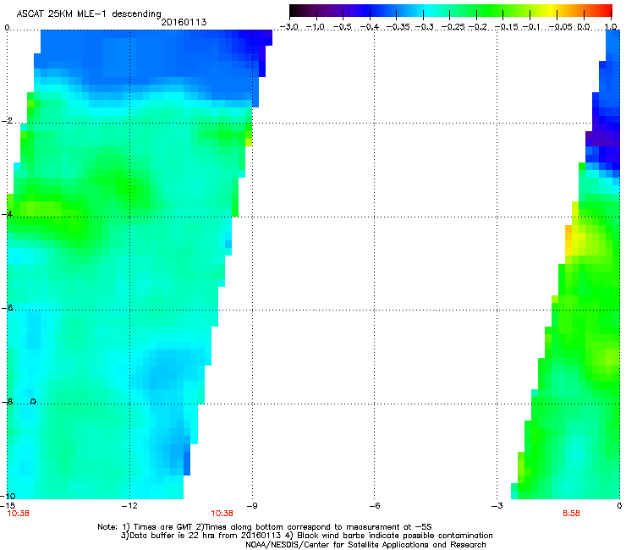Click the -6 longitude axis label
This screenshot has width=626, height=550.
374,506
